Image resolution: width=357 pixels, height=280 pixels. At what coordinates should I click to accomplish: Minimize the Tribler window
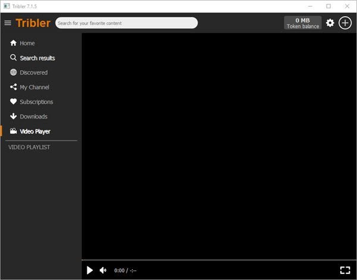point(310,6)
